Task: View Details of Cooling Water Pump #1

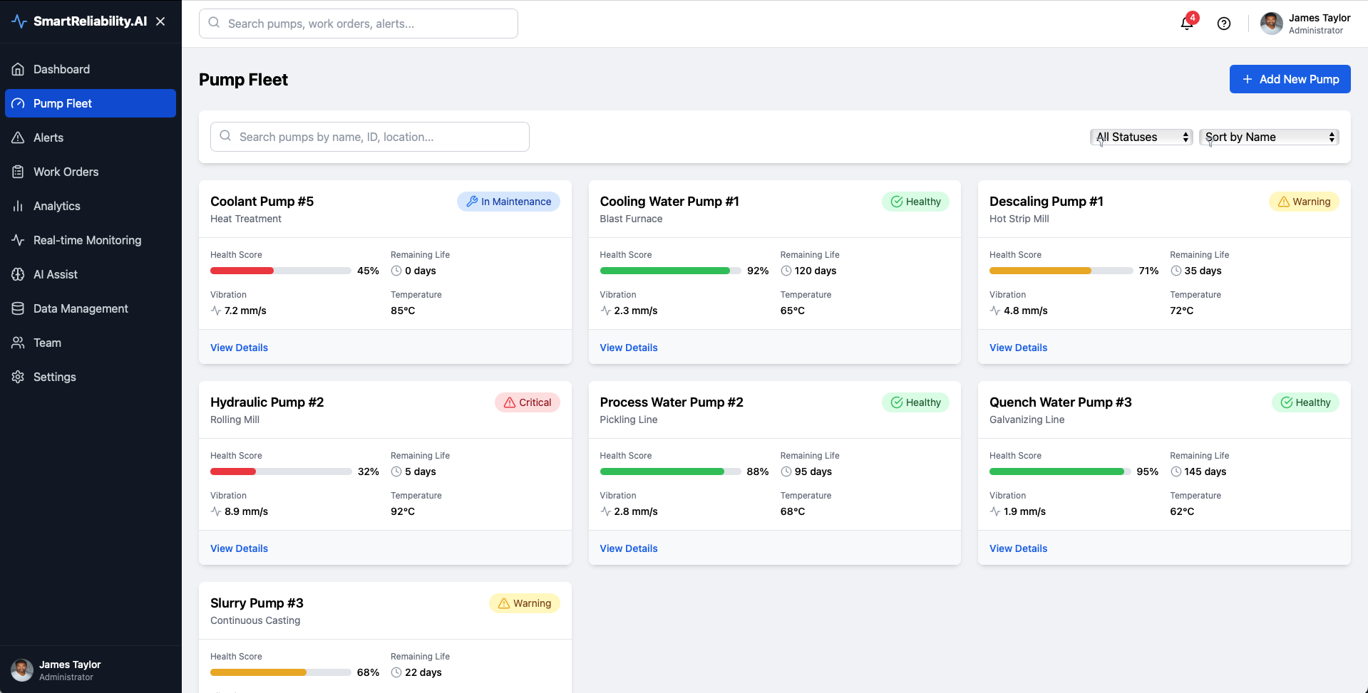Action: (629, 348)
